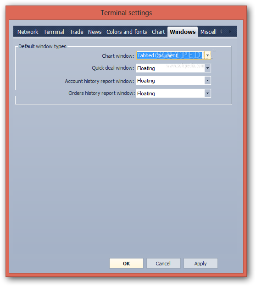The width and height of the screenshot is (256, 286).
Task: Open Colors and fonts tab
Action: click(127, 32)
